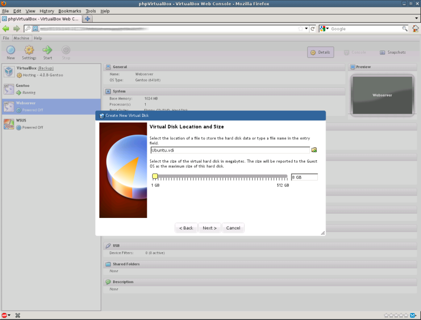Click the disk size slider track
The image size is (421, 320).
(x=220, y=176)
